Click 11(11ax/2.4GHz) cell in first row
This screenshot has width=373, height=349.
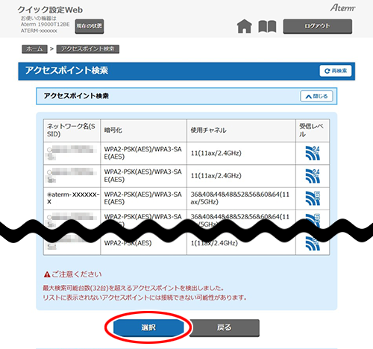click(241, 153)
